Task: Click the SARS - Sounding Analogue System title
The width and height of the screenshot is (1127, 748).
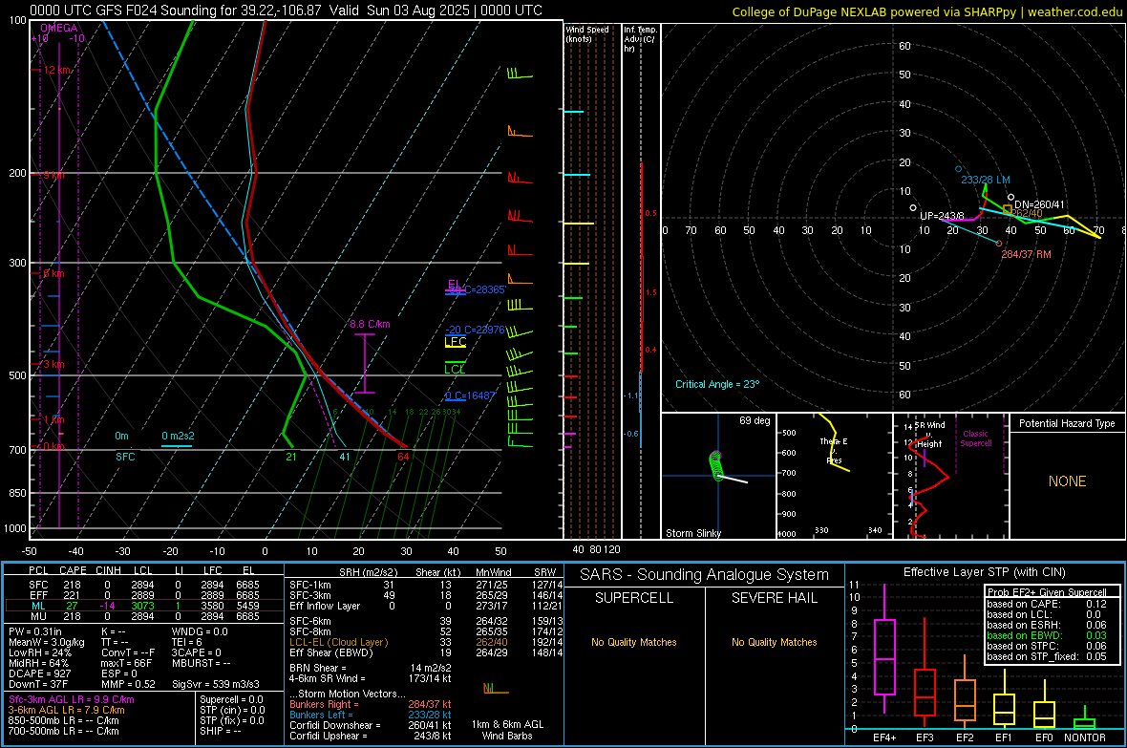Action: pyautogui.click(x=705, y=575)
